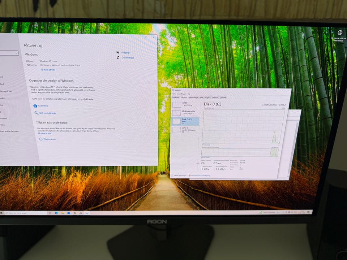Open the Filer menu in Task Manager
Screen dimensions: 347x260
173,94
